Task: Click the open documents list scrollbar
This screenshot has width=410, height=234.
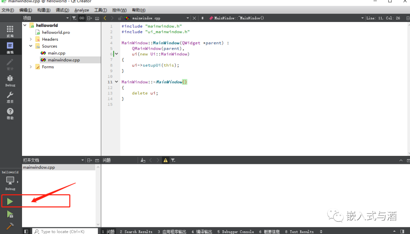Action: [x=98, y=195]
